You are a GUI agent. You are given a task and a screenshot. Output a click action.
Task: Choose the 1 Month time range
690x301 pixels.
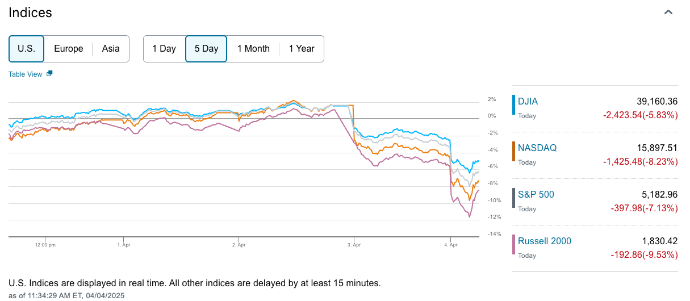click(253, 49)
